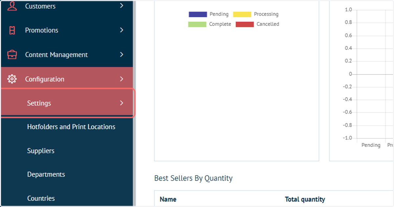Open the Settings submenu
394x207 pixels.
pos(67,103)
